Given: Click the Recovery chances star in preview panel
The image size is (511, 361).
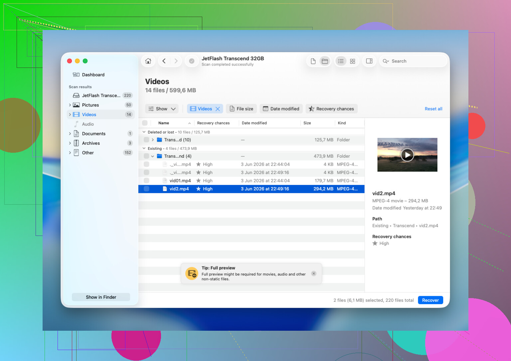Looking at the screenshot, I should [375, 243].
